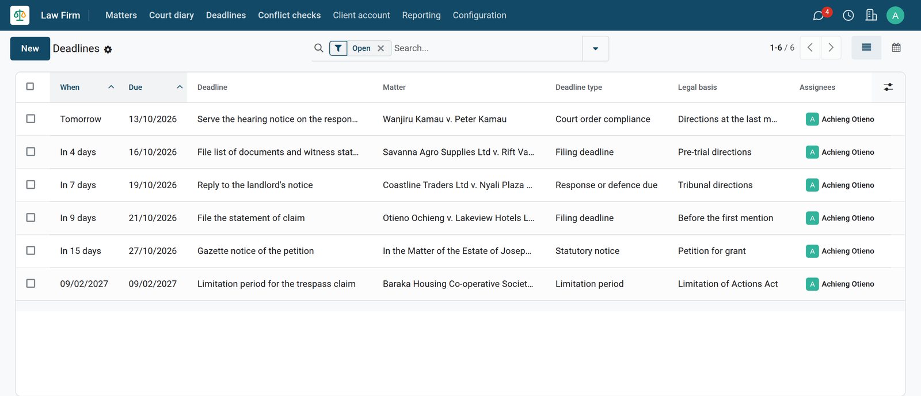Click the 'Savanna Agro Supplies Ltd v. Rift Va...' cell
Screen dimensions: 921x396
pyautogui.click(x=458, y=152)
